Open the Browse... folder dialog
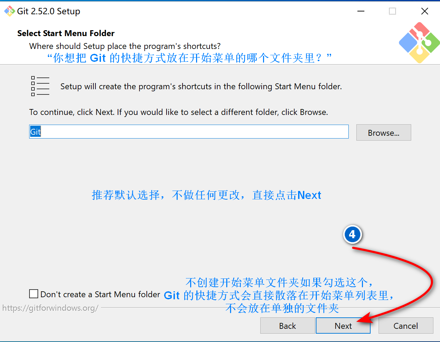 383,133
